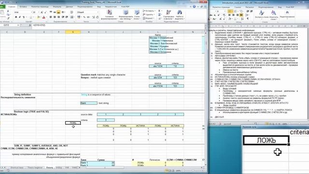The height and width of the screenshot is (174, 309).
Task: Click Insert cells (Вставить) in Excel ribbon
Action: (x=149, y=11)
